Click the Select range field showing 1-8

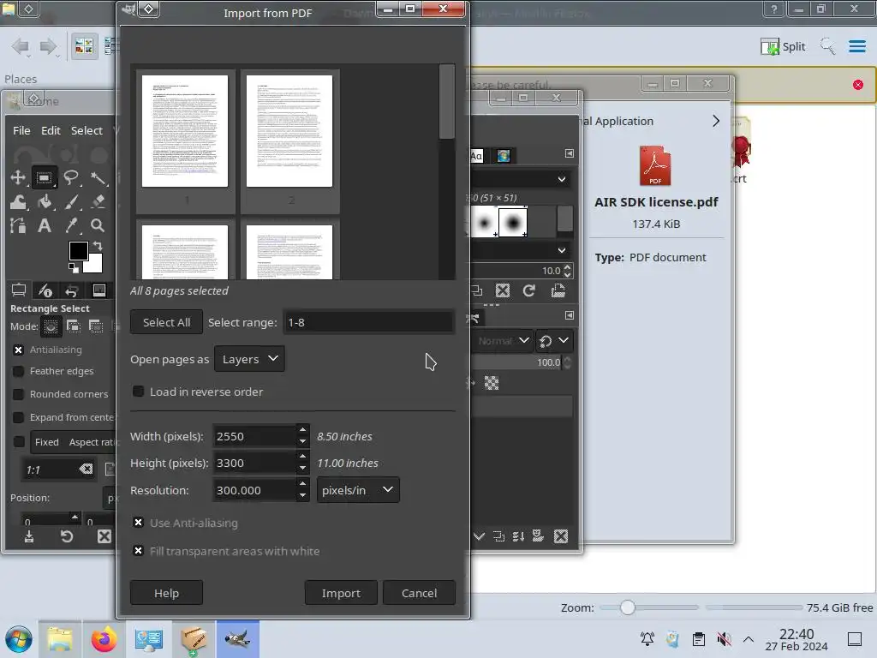coord(368,322)
